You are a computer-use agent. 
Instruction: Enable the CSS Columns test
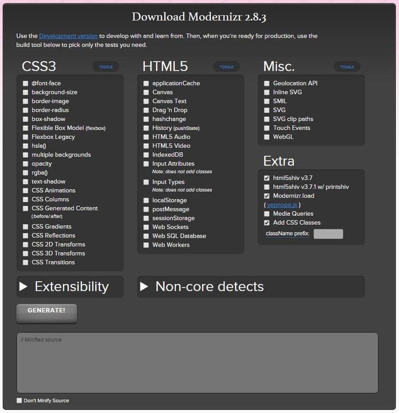(x=25, y=200)
